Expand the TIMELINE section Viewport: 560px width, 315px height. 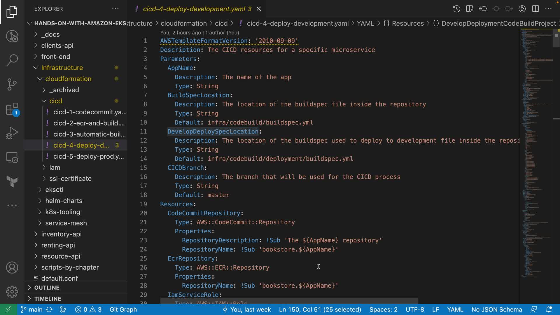pos(48,299)
